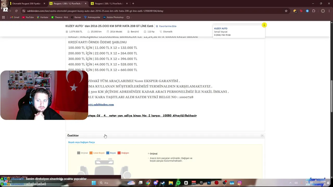Click the Boyalı veya Değişen Parça link
This screenshot has width=333, height=187.
81,142
